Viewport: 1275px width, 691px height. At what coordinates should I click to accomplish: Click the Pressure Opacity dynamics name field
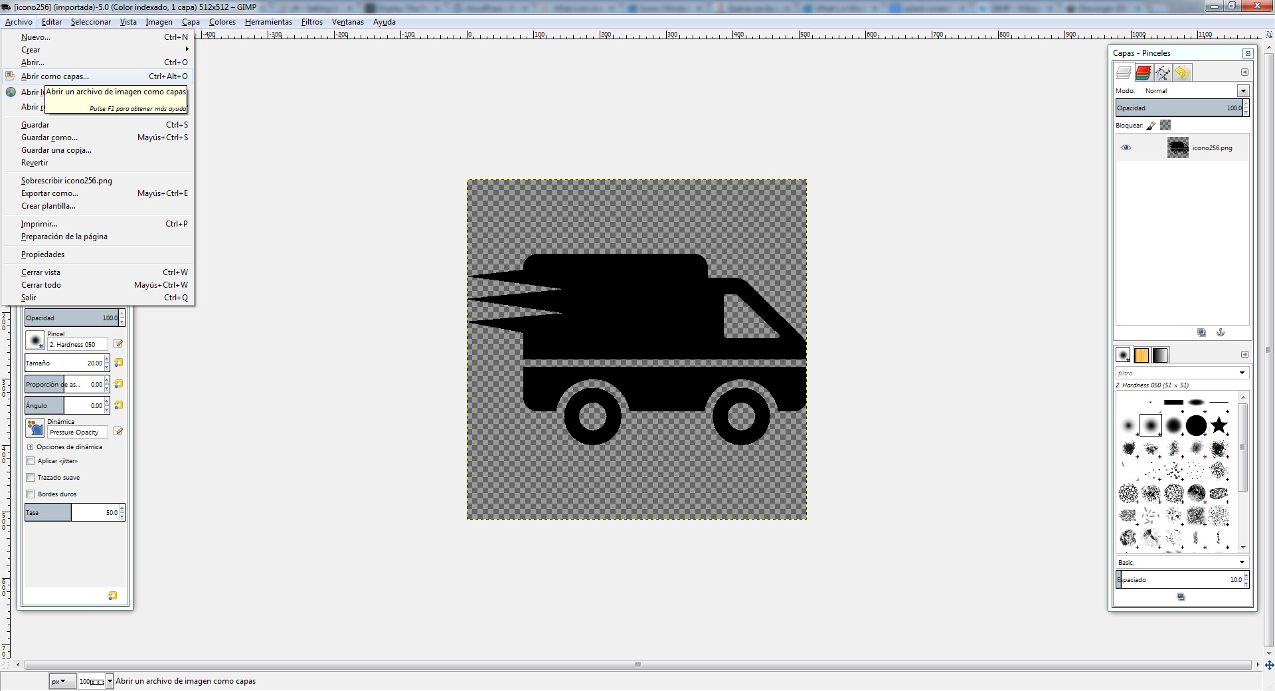(x=78, y=432)
